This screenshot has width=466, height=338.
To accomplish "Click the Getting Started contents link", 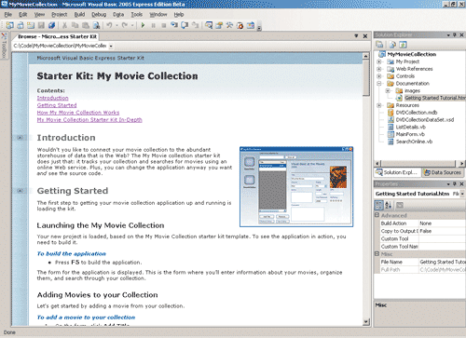I will pos(57,105).
